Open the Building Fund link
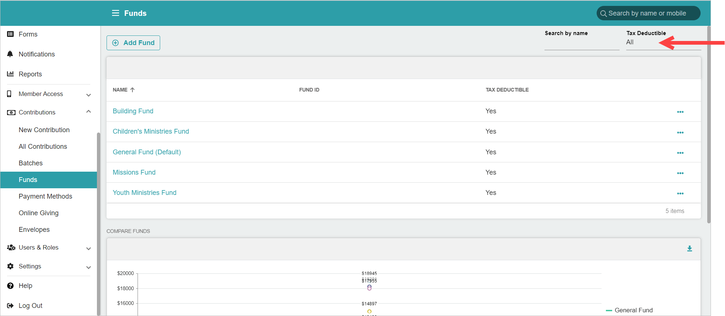Viewport: 725px width, 316px height. pyautogui.click(x=133, y=111)
